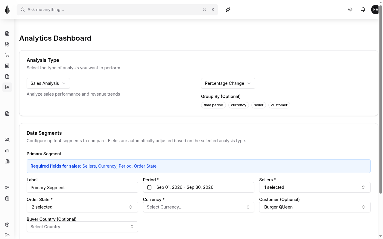Viewport: 383px width, 239px height.
Task: Open the Select Country dropdown
Action: click(82, 227)
